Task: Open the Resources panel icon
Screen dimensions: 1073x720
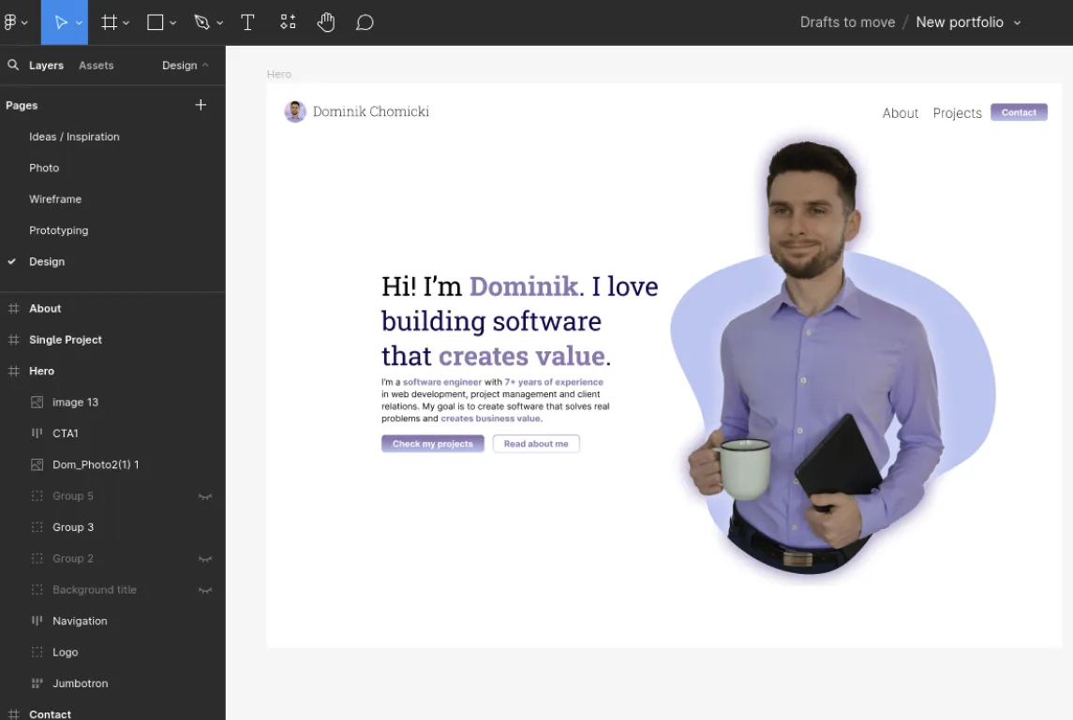Action: [x=288, y=22]
